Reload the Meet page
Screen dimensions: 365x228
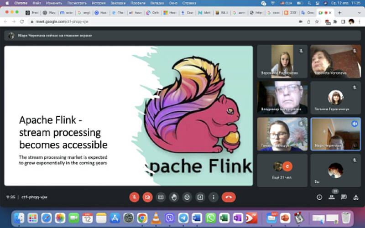tap(22, 21)
